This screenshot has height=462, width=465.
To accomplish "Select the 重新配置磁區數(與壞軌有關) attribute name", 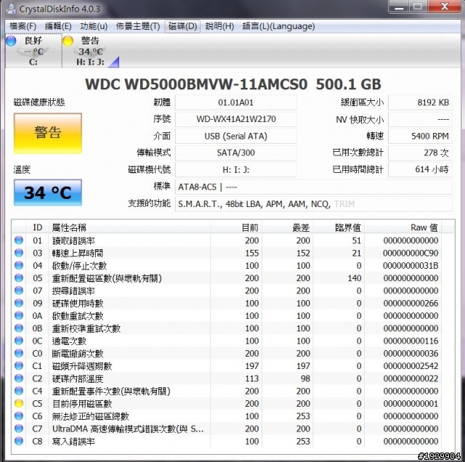I will pyautogui.click(x=107, y=278).
